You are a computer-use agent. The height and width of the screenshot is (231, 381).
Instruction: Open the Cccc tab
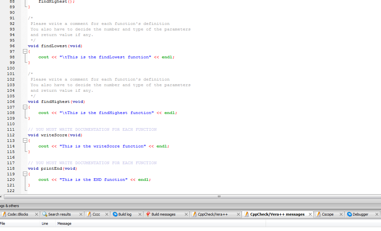(x=96, y=214)
